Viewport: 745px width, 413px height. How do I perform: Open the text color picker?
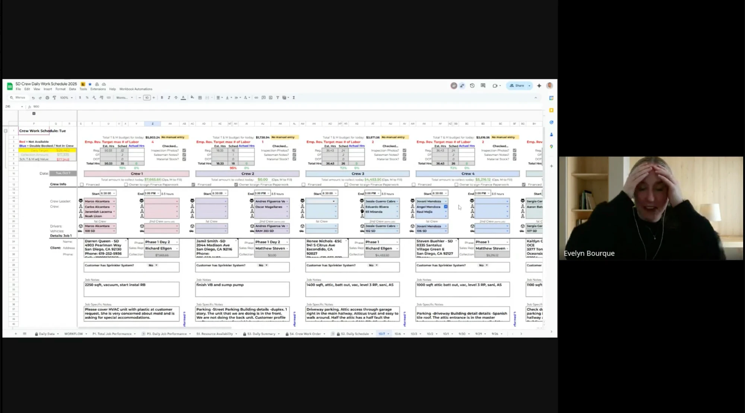pyautogui.click(x=183, y=98)
